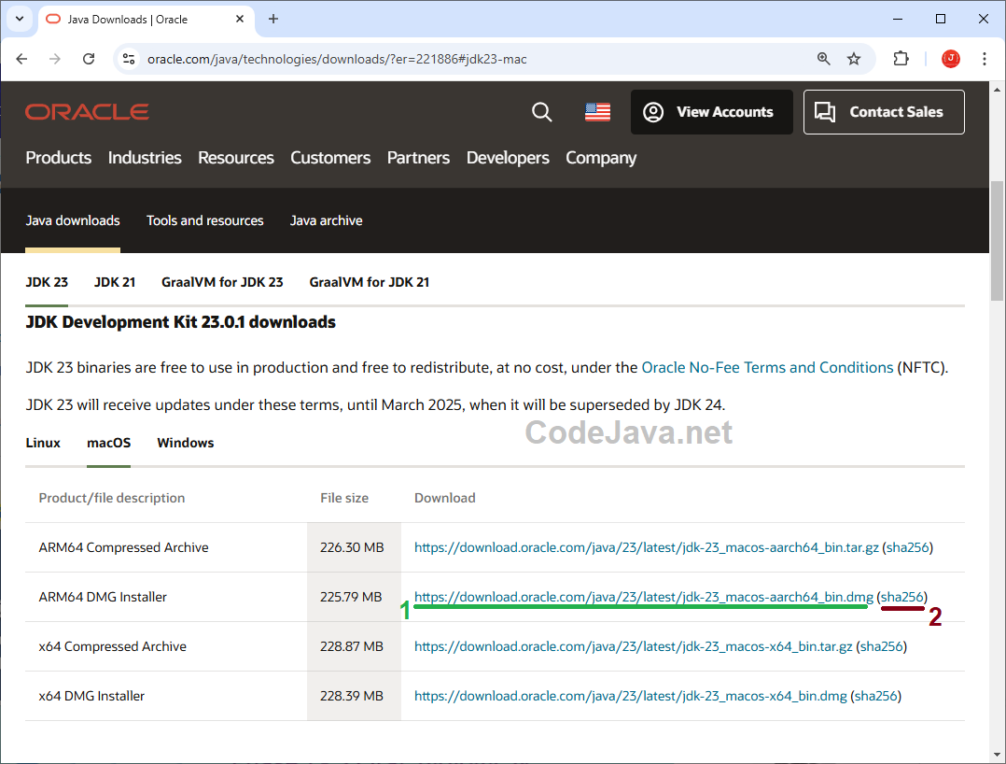This screenshot has height=764, width=1006.
Task: Switch to GraalVM for JDK 23 tab
Action: [x=222, y=282]
